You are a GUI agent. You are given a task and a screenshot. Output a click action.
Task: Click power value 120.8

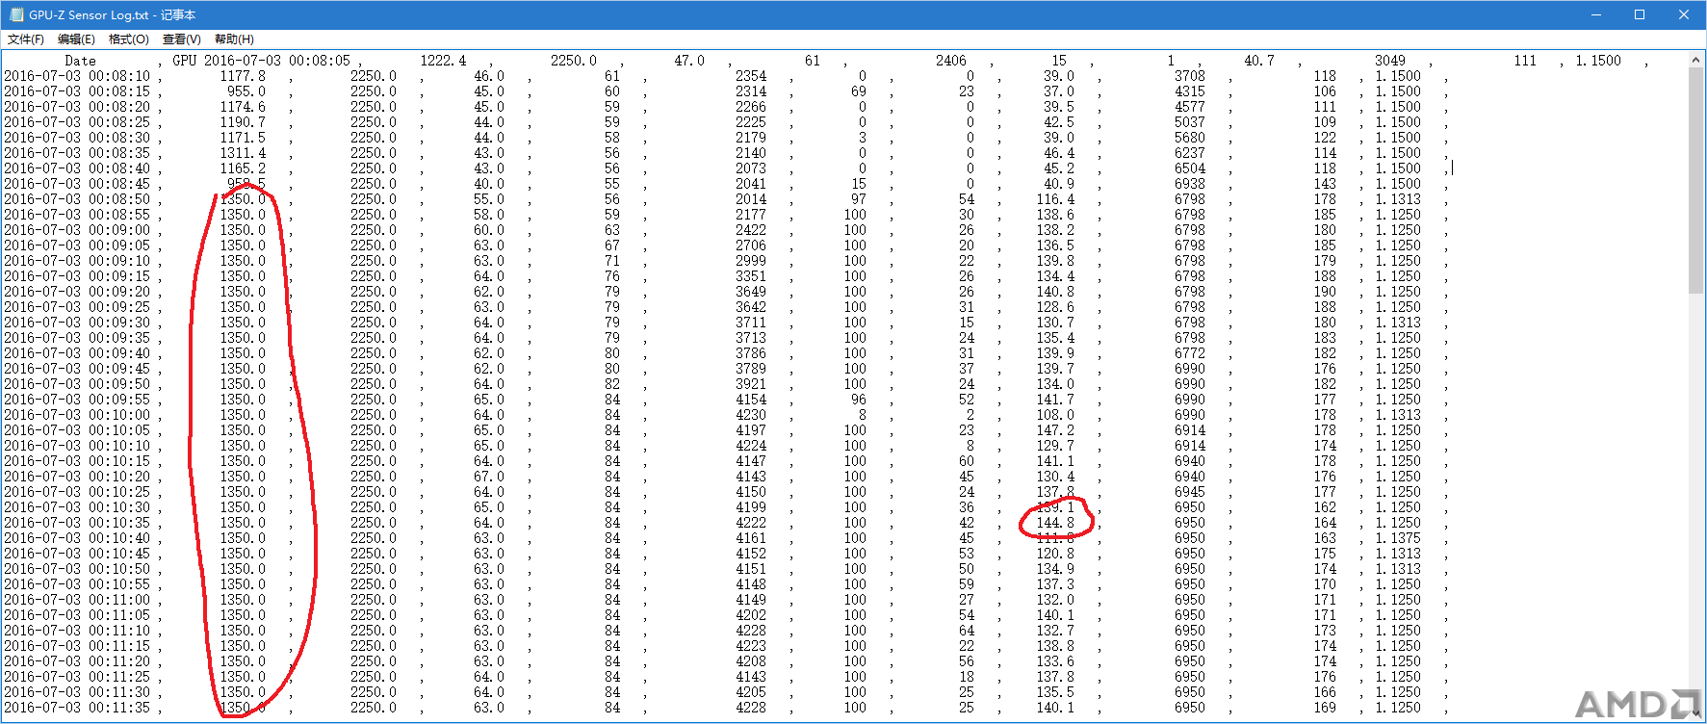(1055, 554)
